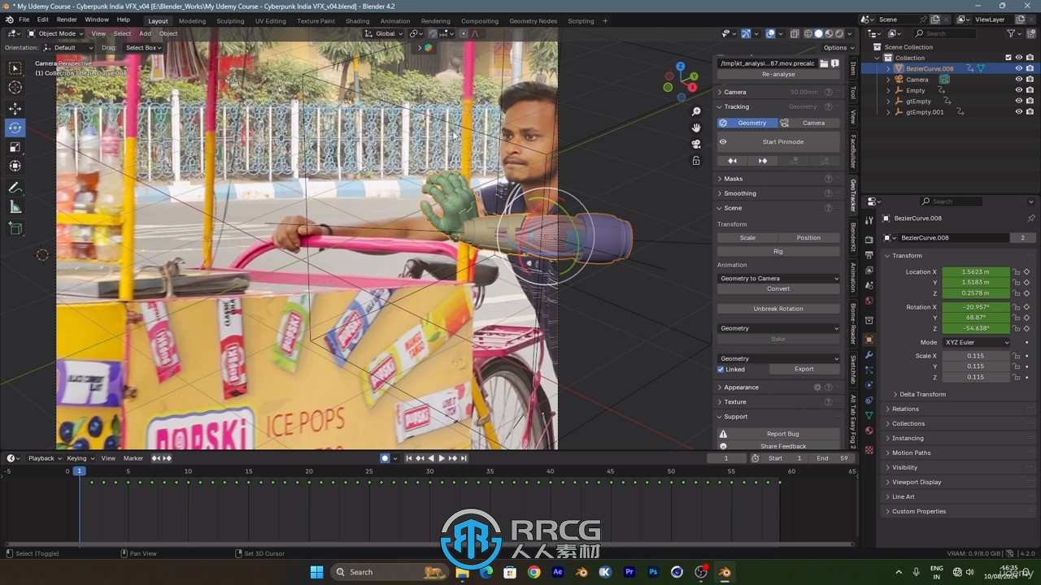Switch to solid viewport shading

(x=818, y=33)
